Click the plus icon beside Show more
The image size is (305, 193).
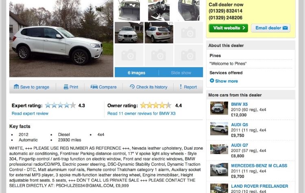[x=212, y=81]
